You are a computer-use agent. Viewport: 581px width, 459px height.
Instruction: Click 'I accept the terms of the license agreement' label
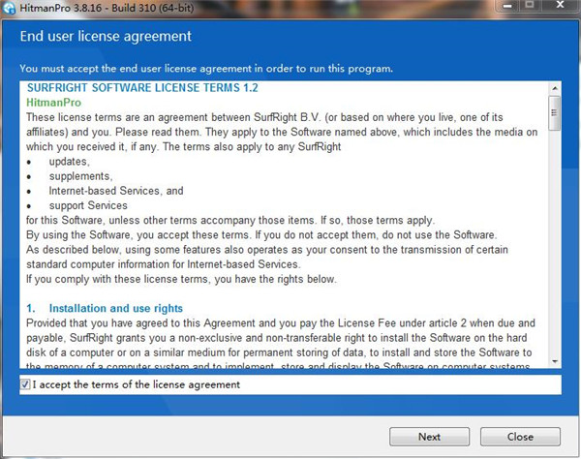(137, 384)
